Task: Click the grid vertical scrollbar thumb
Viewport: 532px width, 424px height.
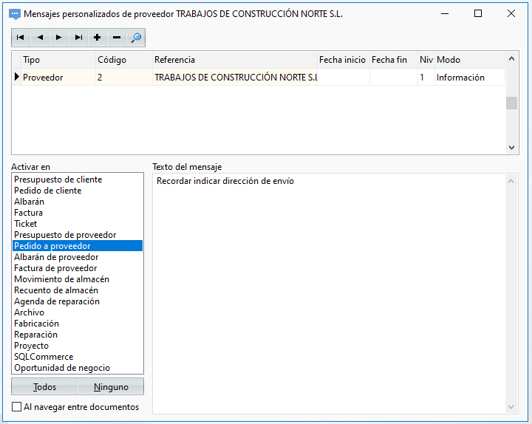Action: click(x=511, y=103)
